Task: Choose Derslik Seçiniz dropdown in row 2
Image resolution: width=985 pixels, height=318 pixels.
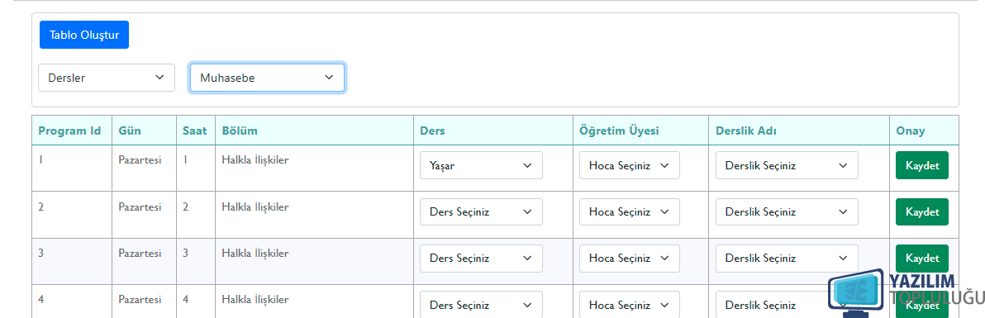Action: [x=788, y=211]
